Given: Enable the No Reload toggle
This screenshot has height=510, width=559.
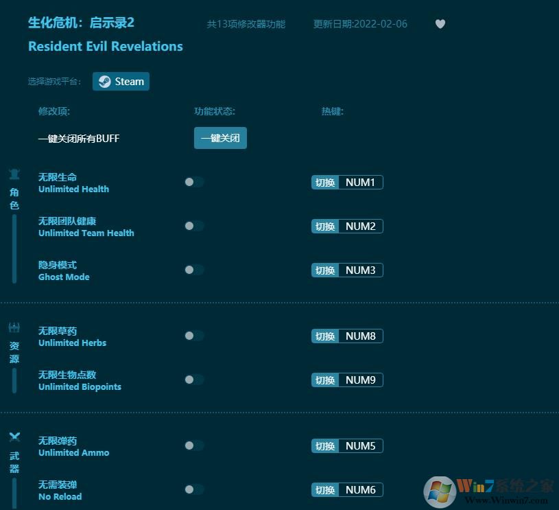Looking at the screenshot, I should [x=194, y=489].
